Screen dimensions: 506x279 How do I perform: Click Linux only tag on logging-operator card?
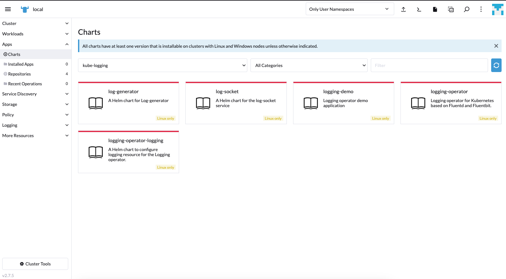click(488, 118)
